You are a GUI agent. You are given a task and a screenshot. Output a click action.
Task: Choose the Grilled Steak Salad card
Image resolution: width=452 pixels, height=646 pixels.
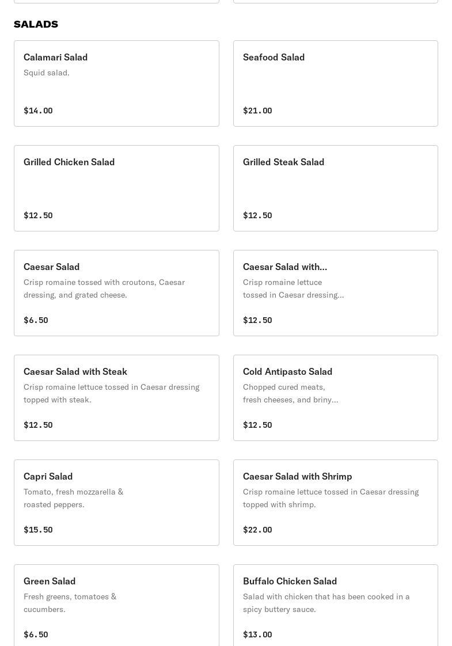(x=335, y=188)
